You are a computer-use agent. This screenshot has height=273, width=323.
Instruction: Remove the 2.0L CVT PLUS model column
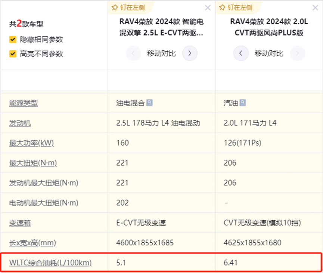(x=315, y=8)
